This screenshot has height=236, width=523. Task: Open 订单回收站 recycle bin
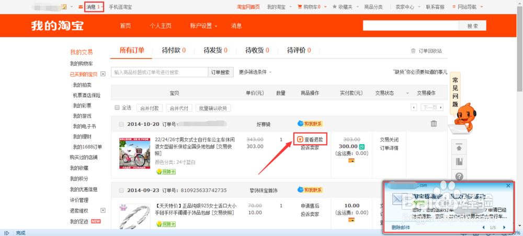(426, 51)
